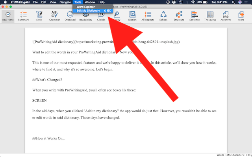Click the "##What's Changed?" heading line
252x157 pixels.
(x=47, y=80)
